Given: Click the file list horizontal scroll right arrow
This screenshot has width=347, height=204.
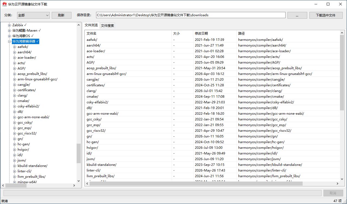Looking at the screenshot, I should coord(337,183).
